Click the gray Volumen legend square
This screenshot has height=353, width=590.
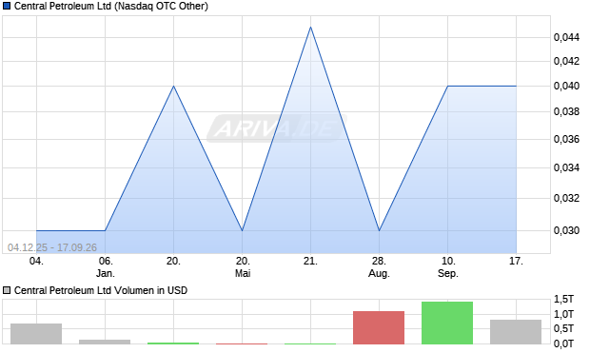pyautogui.click(x=7, y=290)
